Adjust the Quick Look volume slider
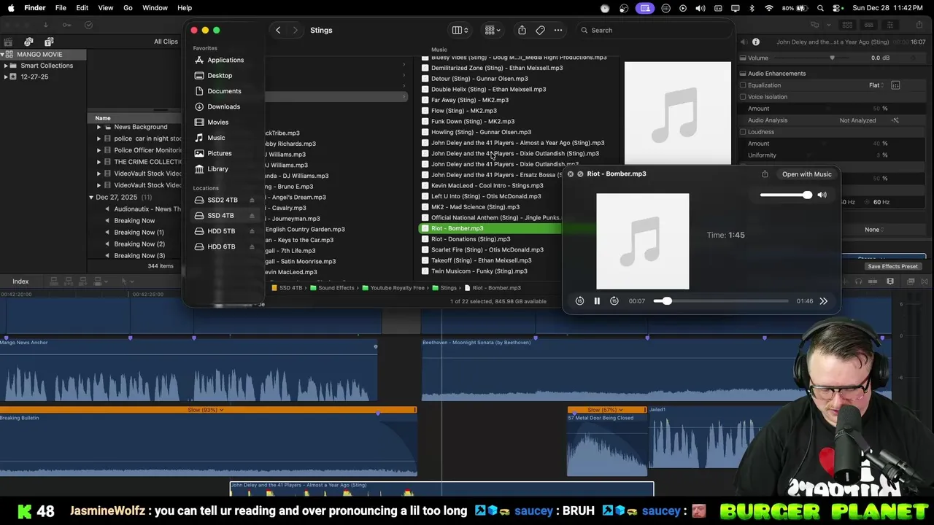 point(786,195)
